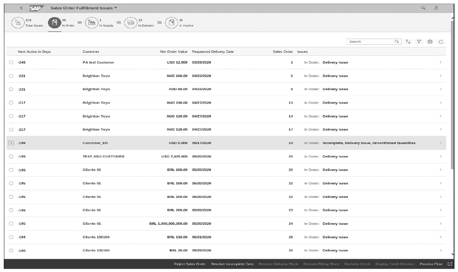Image resolution: width=458 pixels, height=272 pixels.
Task: Open the table filter icon
Action: (x=419, y=42)
